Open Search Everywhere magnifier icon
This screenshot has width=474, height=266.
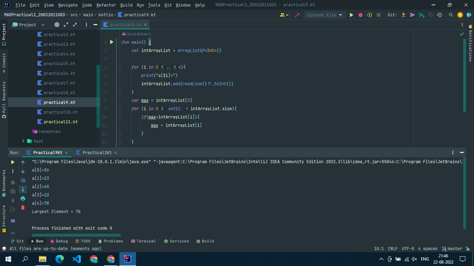451,15
